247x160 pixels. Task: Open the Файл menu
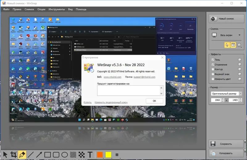6,9
